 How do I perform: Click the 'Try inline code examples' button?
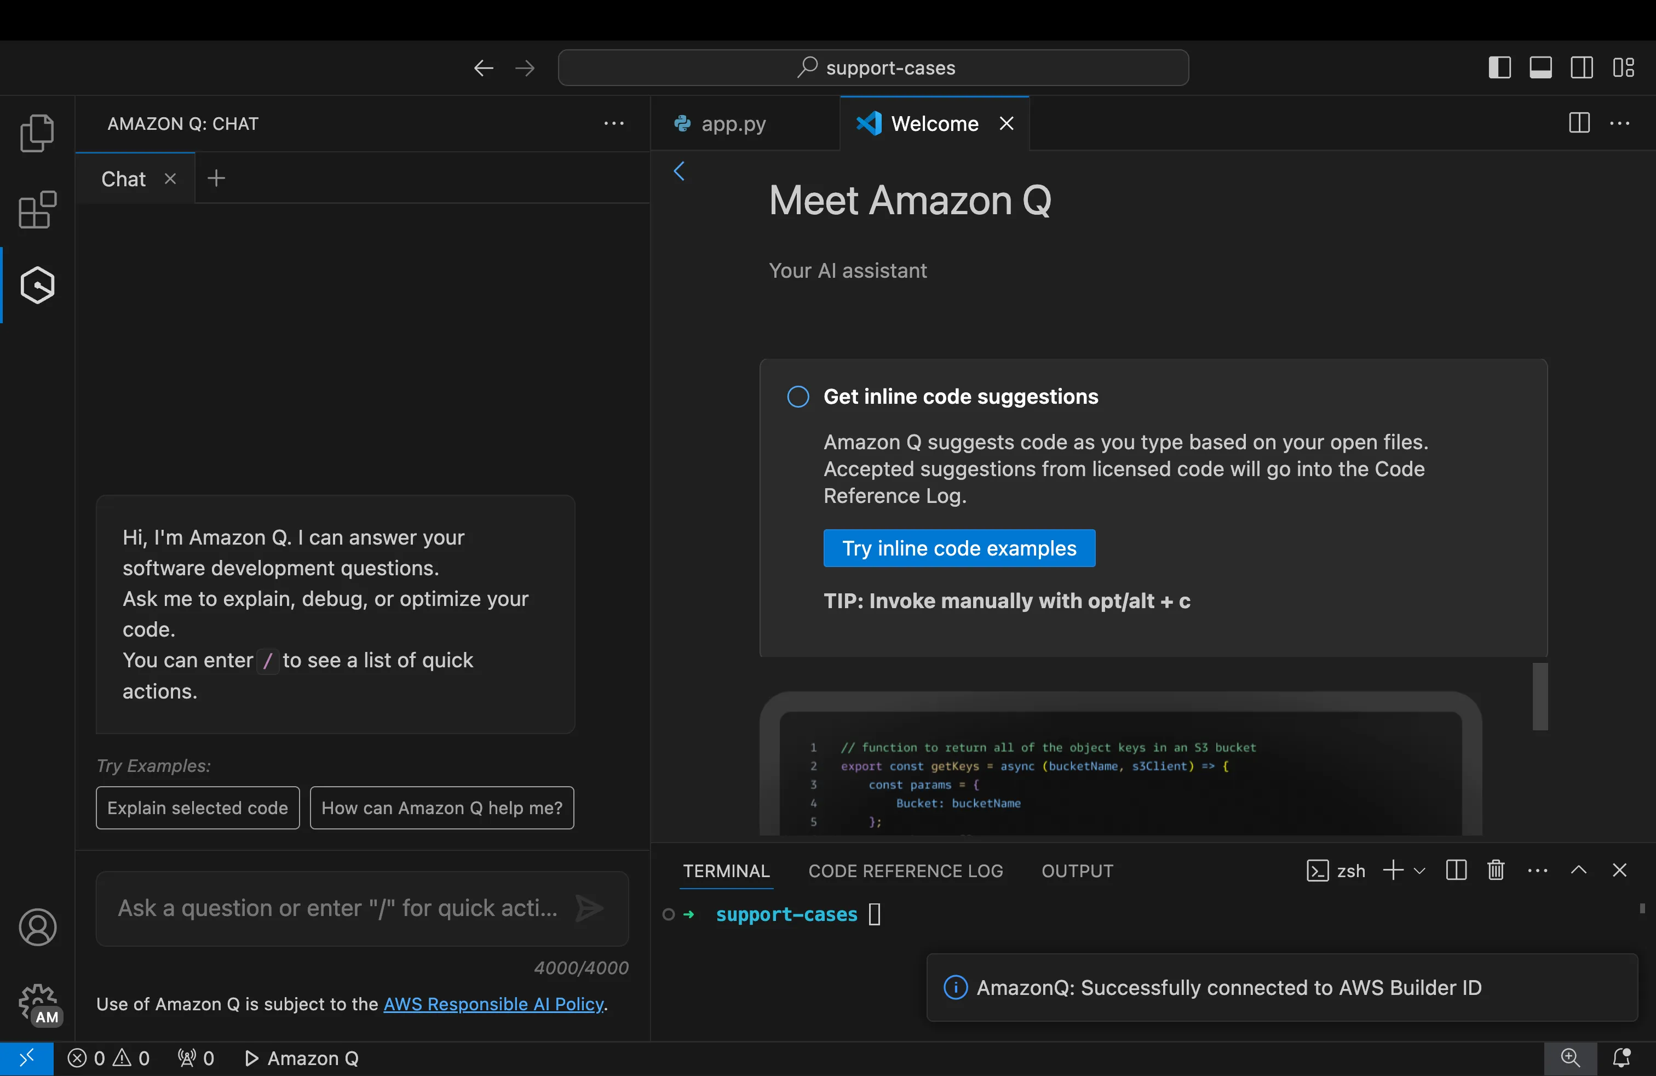[x=959, y=548]
